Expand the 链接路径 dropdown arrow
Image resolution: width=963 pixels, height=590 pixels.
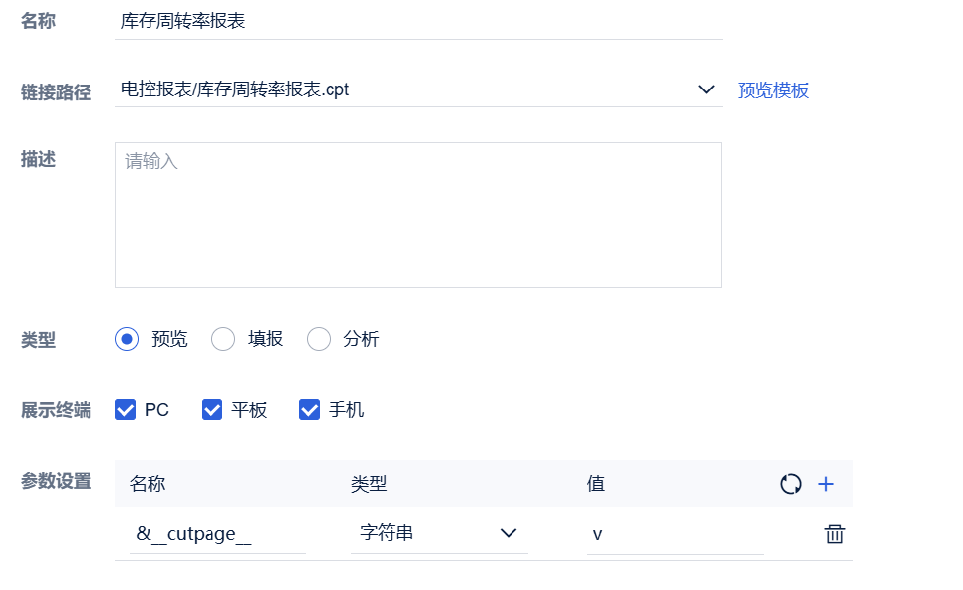tap(706, 89)
